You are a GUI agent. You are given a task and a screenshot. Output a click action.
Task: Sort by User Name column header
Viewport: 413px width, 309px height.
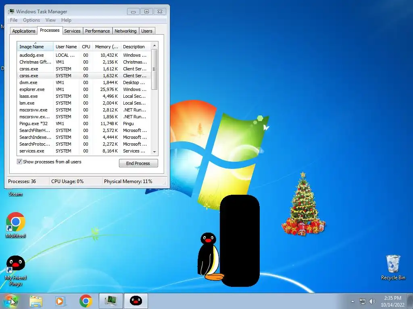point(66,47)
